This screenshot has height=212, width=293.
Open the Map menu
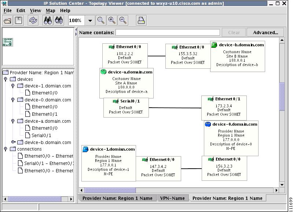coord(51,11)
